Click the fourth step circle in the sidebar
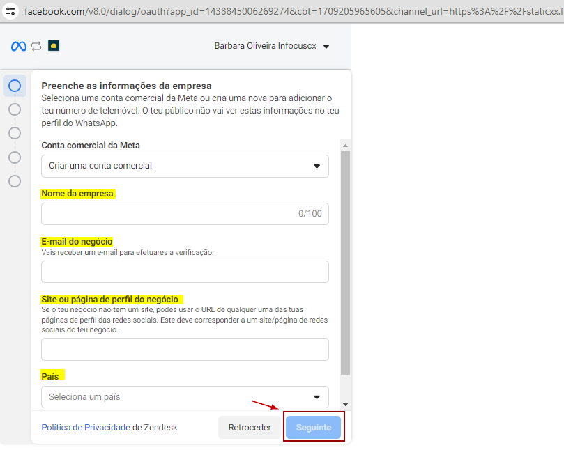 click(x=15, y=157)
